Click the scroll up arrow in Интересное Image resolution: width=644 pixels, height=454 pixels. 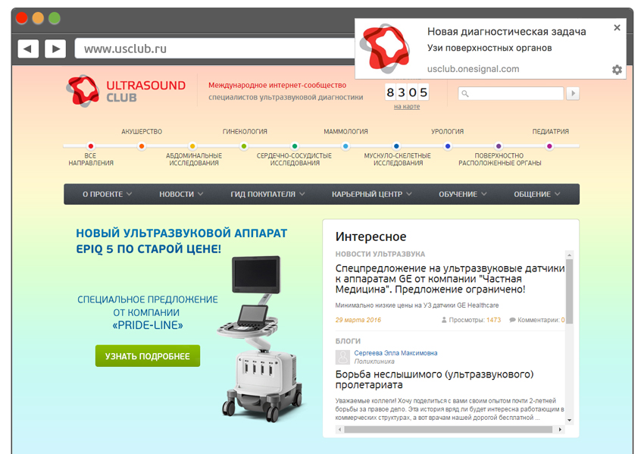coord(569,255)
